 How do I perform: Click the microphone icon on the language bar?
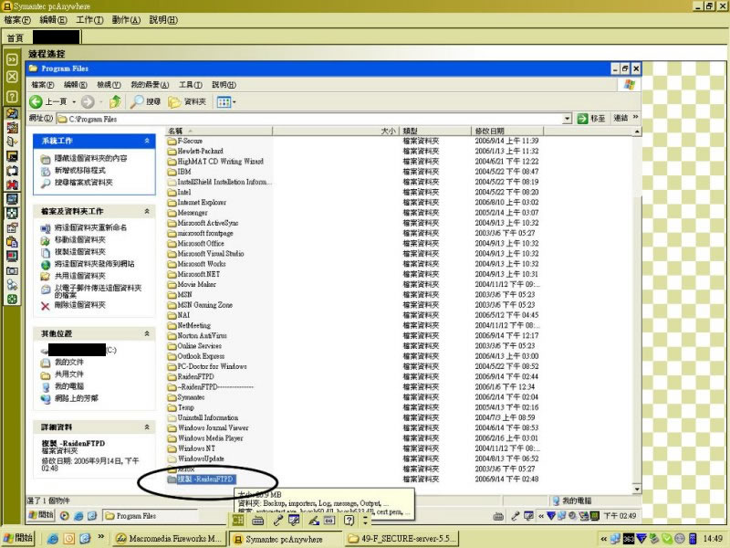pyautogui.click(x=278, y=520)
